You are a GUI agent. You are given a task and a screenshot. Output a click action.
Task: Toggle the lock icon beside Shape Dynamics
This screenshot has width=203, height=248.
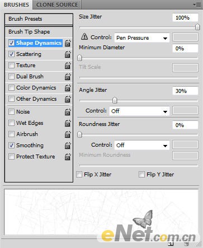[x=68, y=43]
